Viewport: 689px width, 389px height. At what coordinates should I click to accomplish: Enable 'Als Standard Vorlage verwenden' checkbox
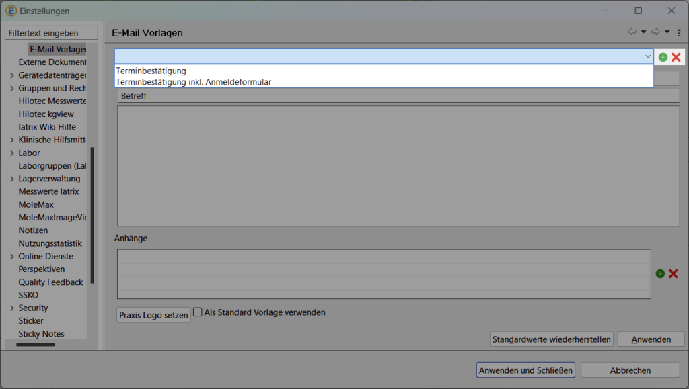pos(198,312)
